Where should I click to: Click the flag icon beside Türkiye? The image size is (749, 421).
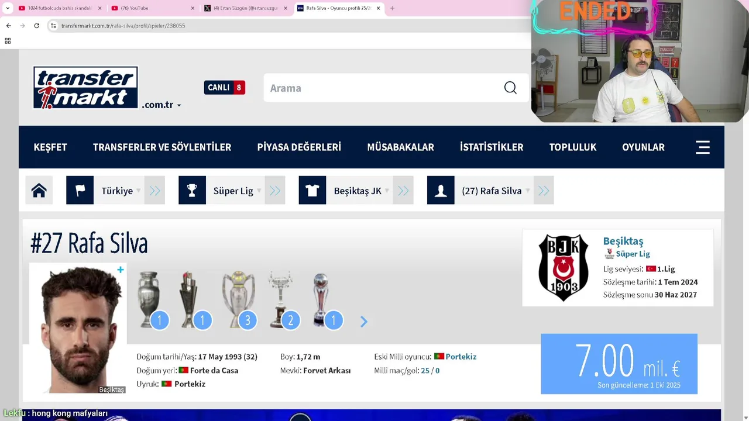[80, 191]
